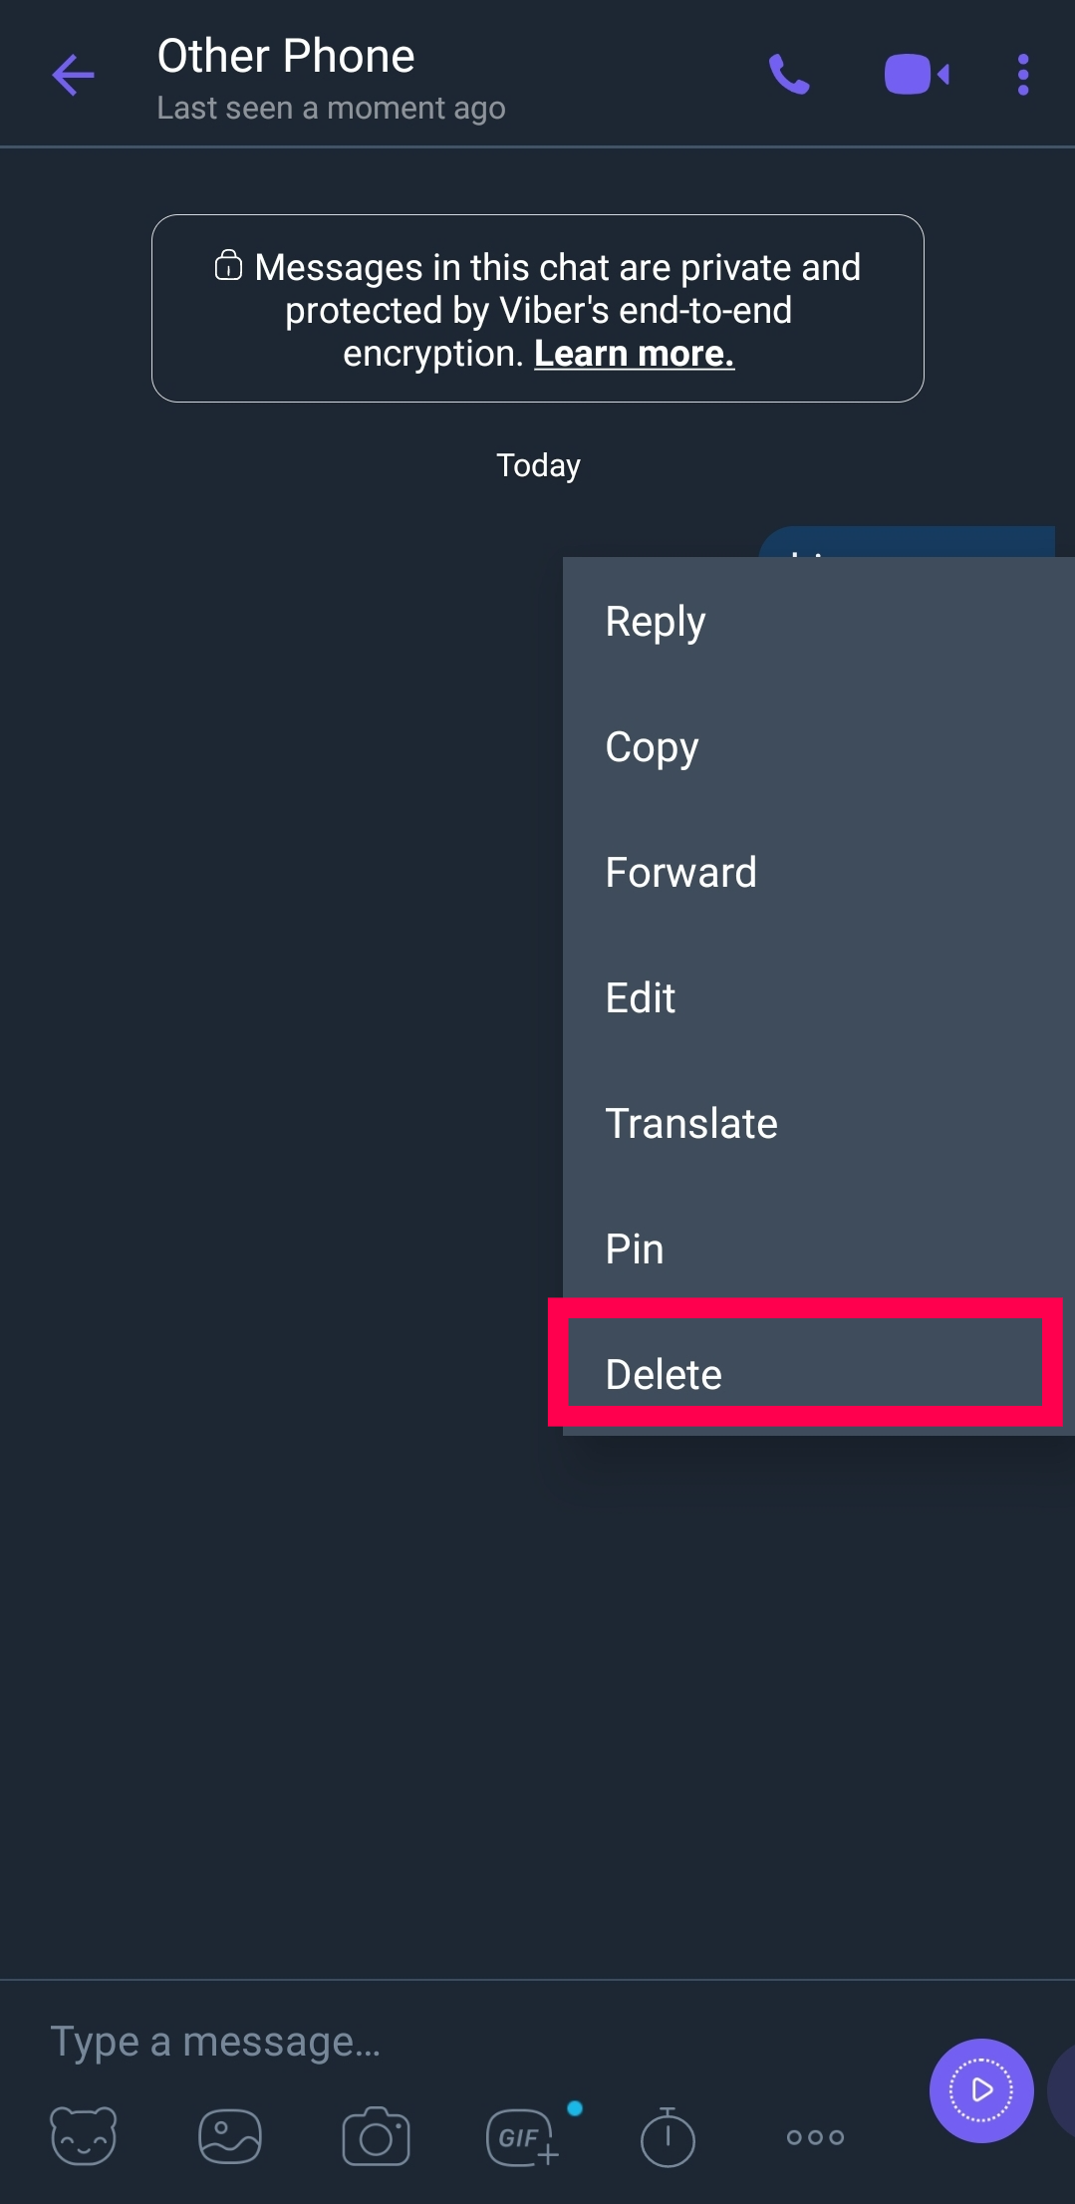The width and height of the screenshot is (1075, 2204).
Task: Set disappearing message timer
Action: tap(668, 2136)
